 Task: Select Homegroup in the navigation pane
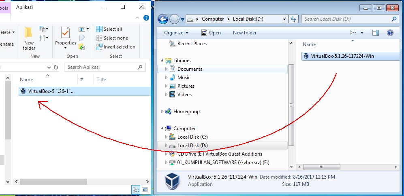(186, 112)
